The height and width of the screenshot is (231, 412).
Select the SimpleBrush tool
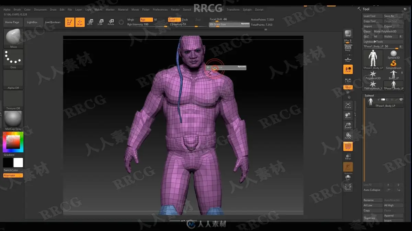pyautogui.click(x=393, y=64)
